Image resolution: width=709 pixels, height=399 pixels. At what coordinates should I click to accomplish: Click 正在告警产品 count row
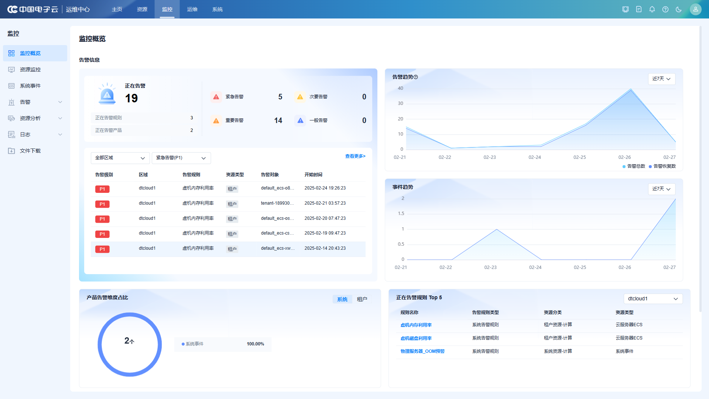144,130
